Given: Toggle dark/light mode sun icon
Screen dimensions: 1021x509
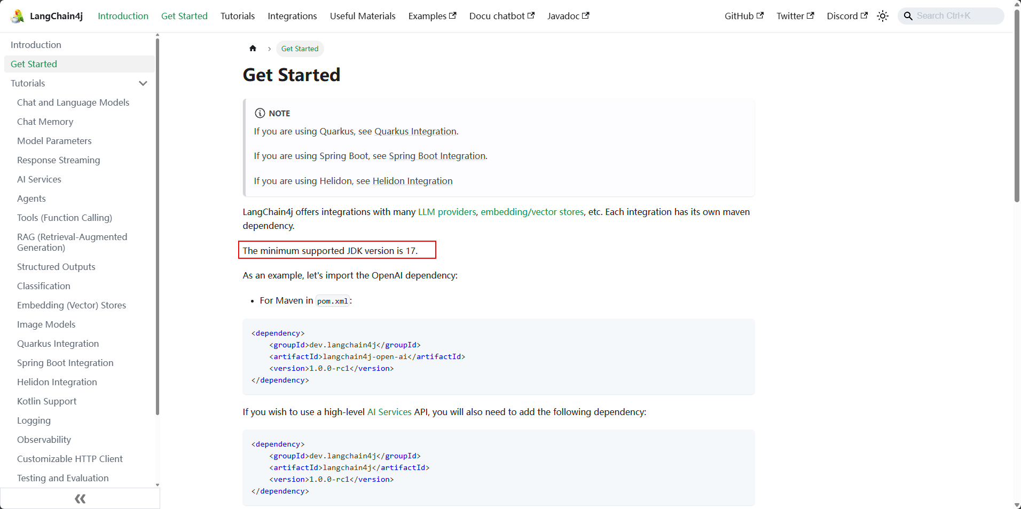Looking at the screenshot, I should (x=883, y=16).
